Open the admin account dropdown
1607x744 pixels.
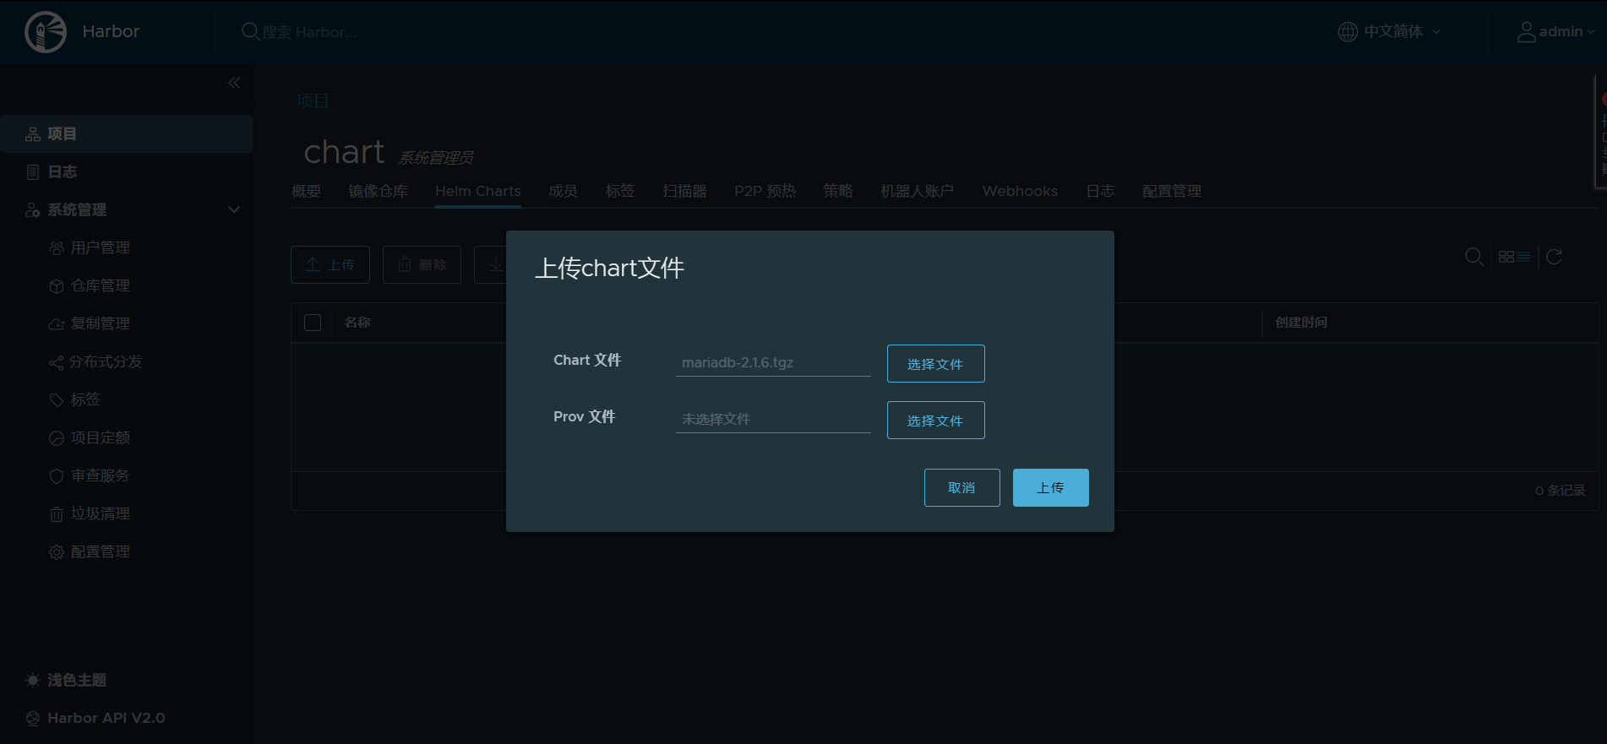click(x=1566, y=31)
